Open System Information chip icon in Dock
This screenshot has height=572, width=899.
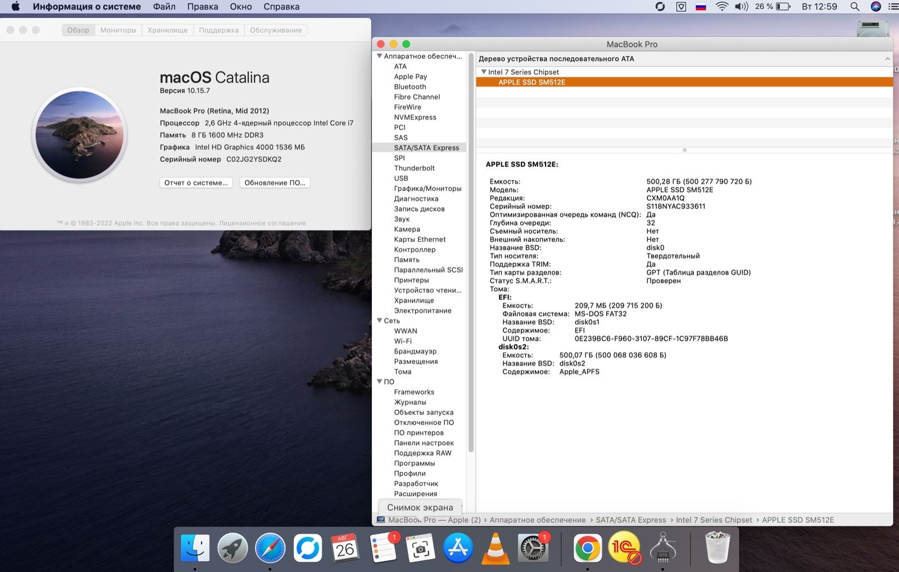[x=662, y=548]
